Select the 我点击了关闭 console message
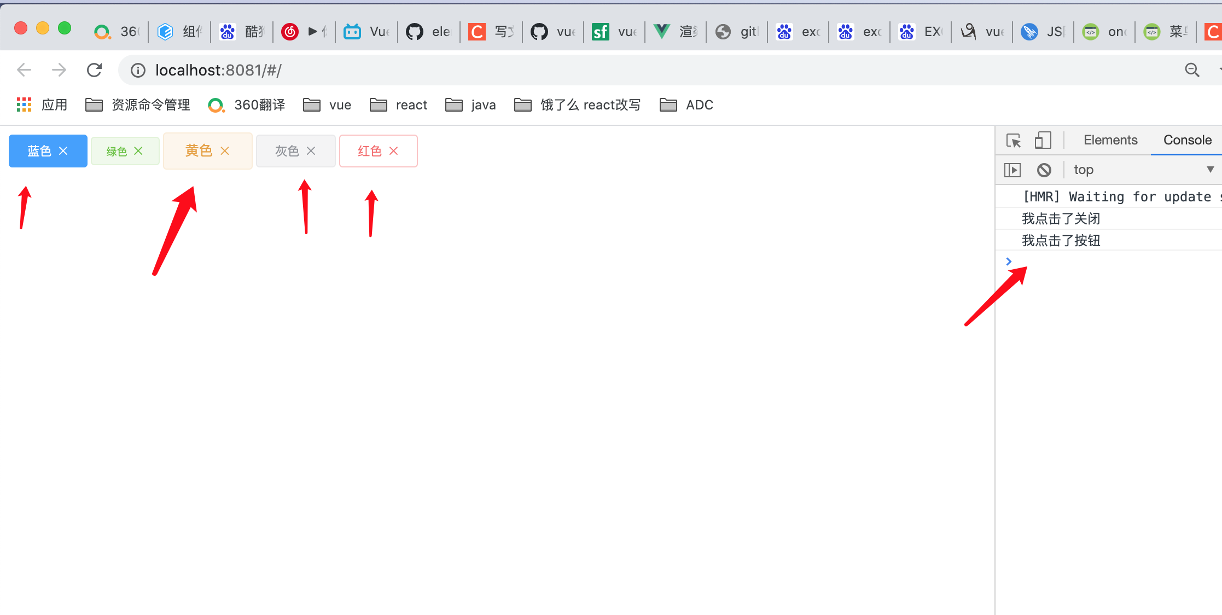The height and width of the screenshot is (615, 1222). [1061, 219]
